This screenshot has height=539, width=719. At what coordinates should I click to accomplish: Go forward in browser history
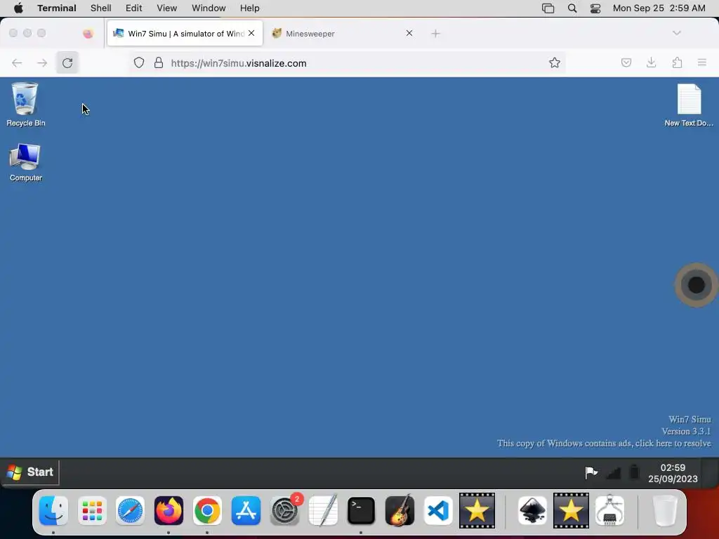[x=42, y=62]
